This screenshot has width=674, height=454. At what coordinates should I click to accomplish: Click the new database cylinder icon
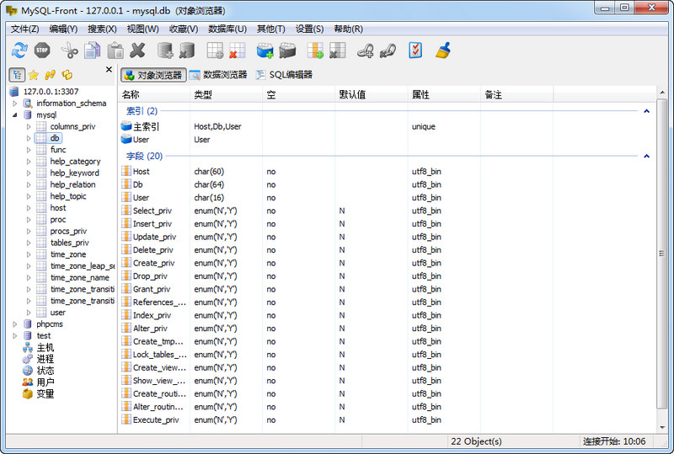pos(165,51)
